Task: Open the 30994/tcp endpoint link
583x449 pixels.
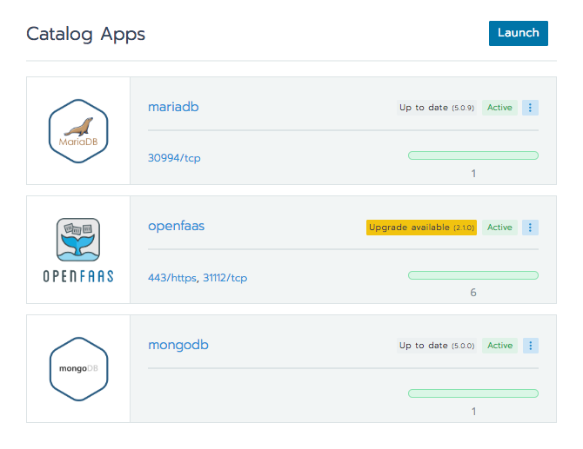Action: click(174, 158)
